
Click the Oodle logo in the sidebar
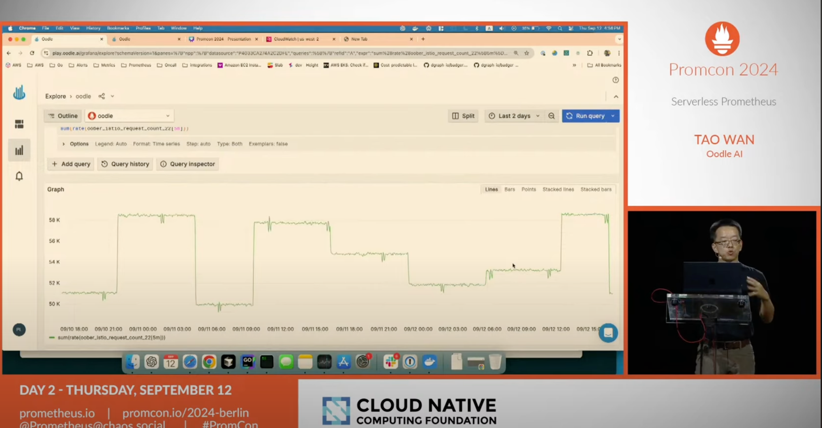pos(19,93)
